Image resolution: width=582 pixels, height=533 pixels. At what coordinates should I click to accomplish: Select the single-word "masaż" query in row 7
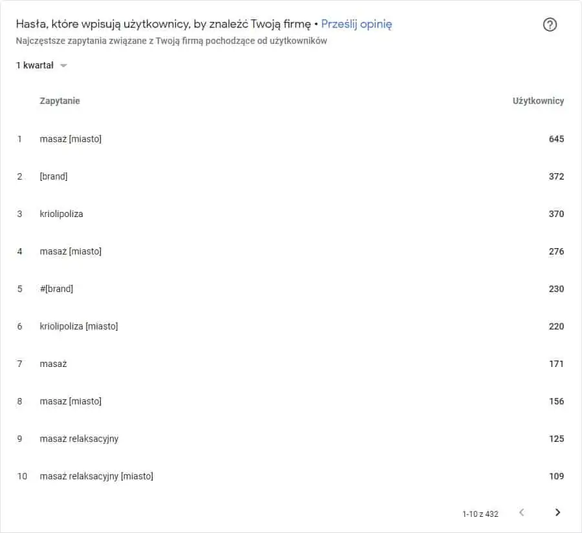pos(53,364)
